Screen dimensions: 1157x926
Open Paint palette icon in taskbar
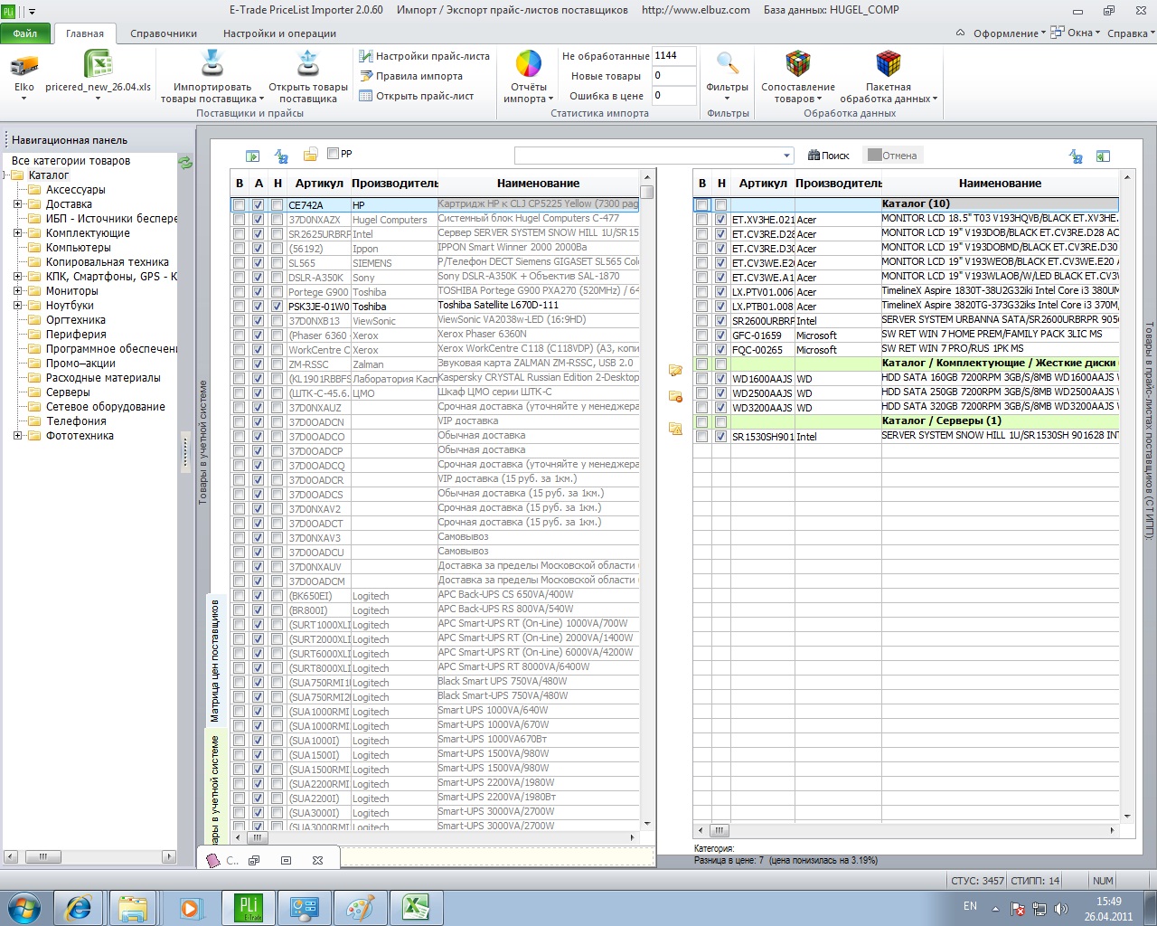[x=359, y=907]
